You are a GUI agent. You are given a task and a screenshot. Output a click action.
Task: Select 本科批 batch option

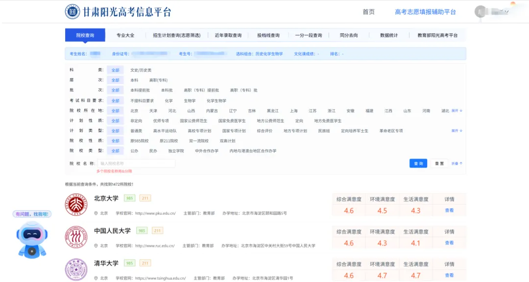tap(167, 90)
